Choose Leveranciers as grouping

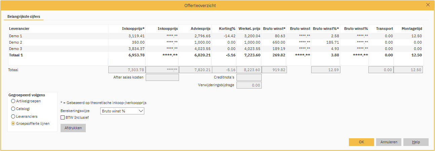click(13, 116)
